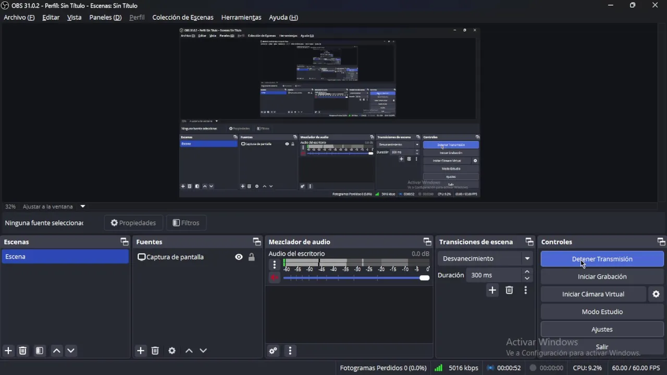Open the Colección de Escenas menu
This screenshot has height=375, width=667.
point(183,17)
